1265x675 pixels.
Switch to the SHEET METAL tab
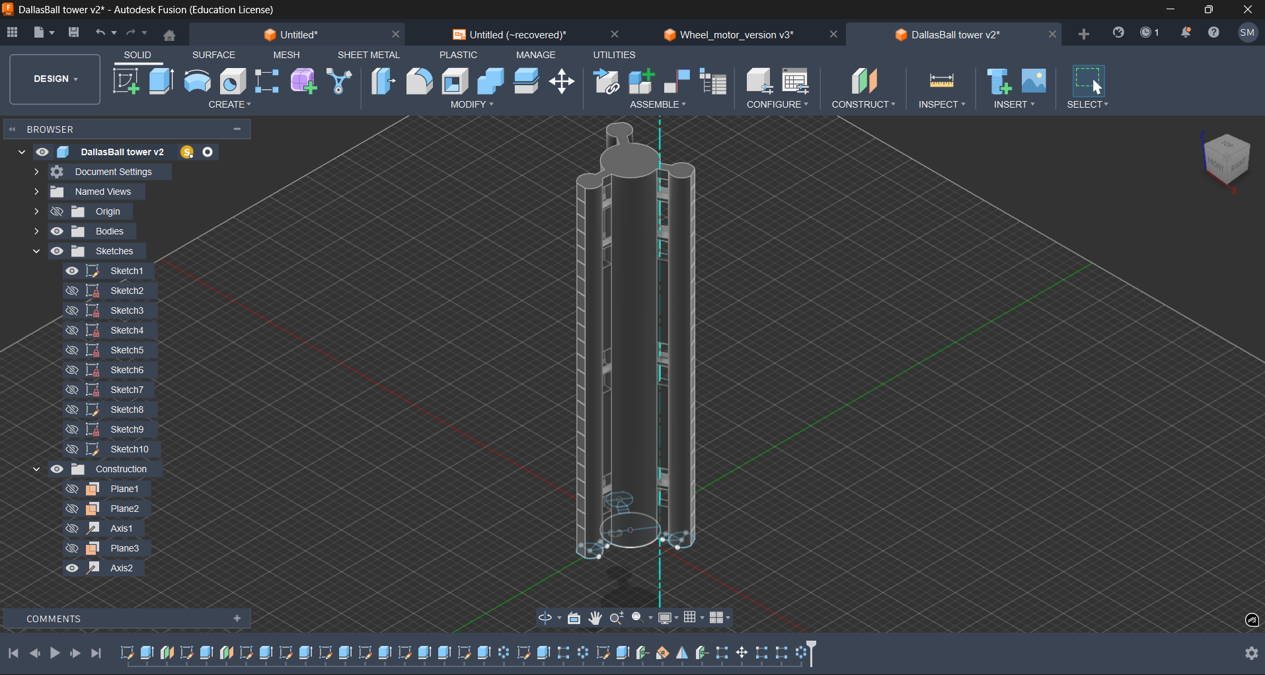click(369, 55)
